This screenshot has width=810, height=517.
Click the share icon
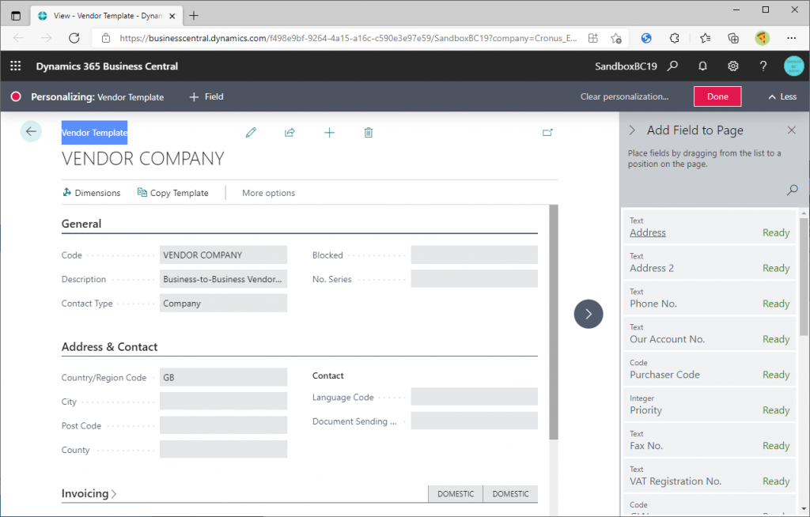tap(290, 133)
